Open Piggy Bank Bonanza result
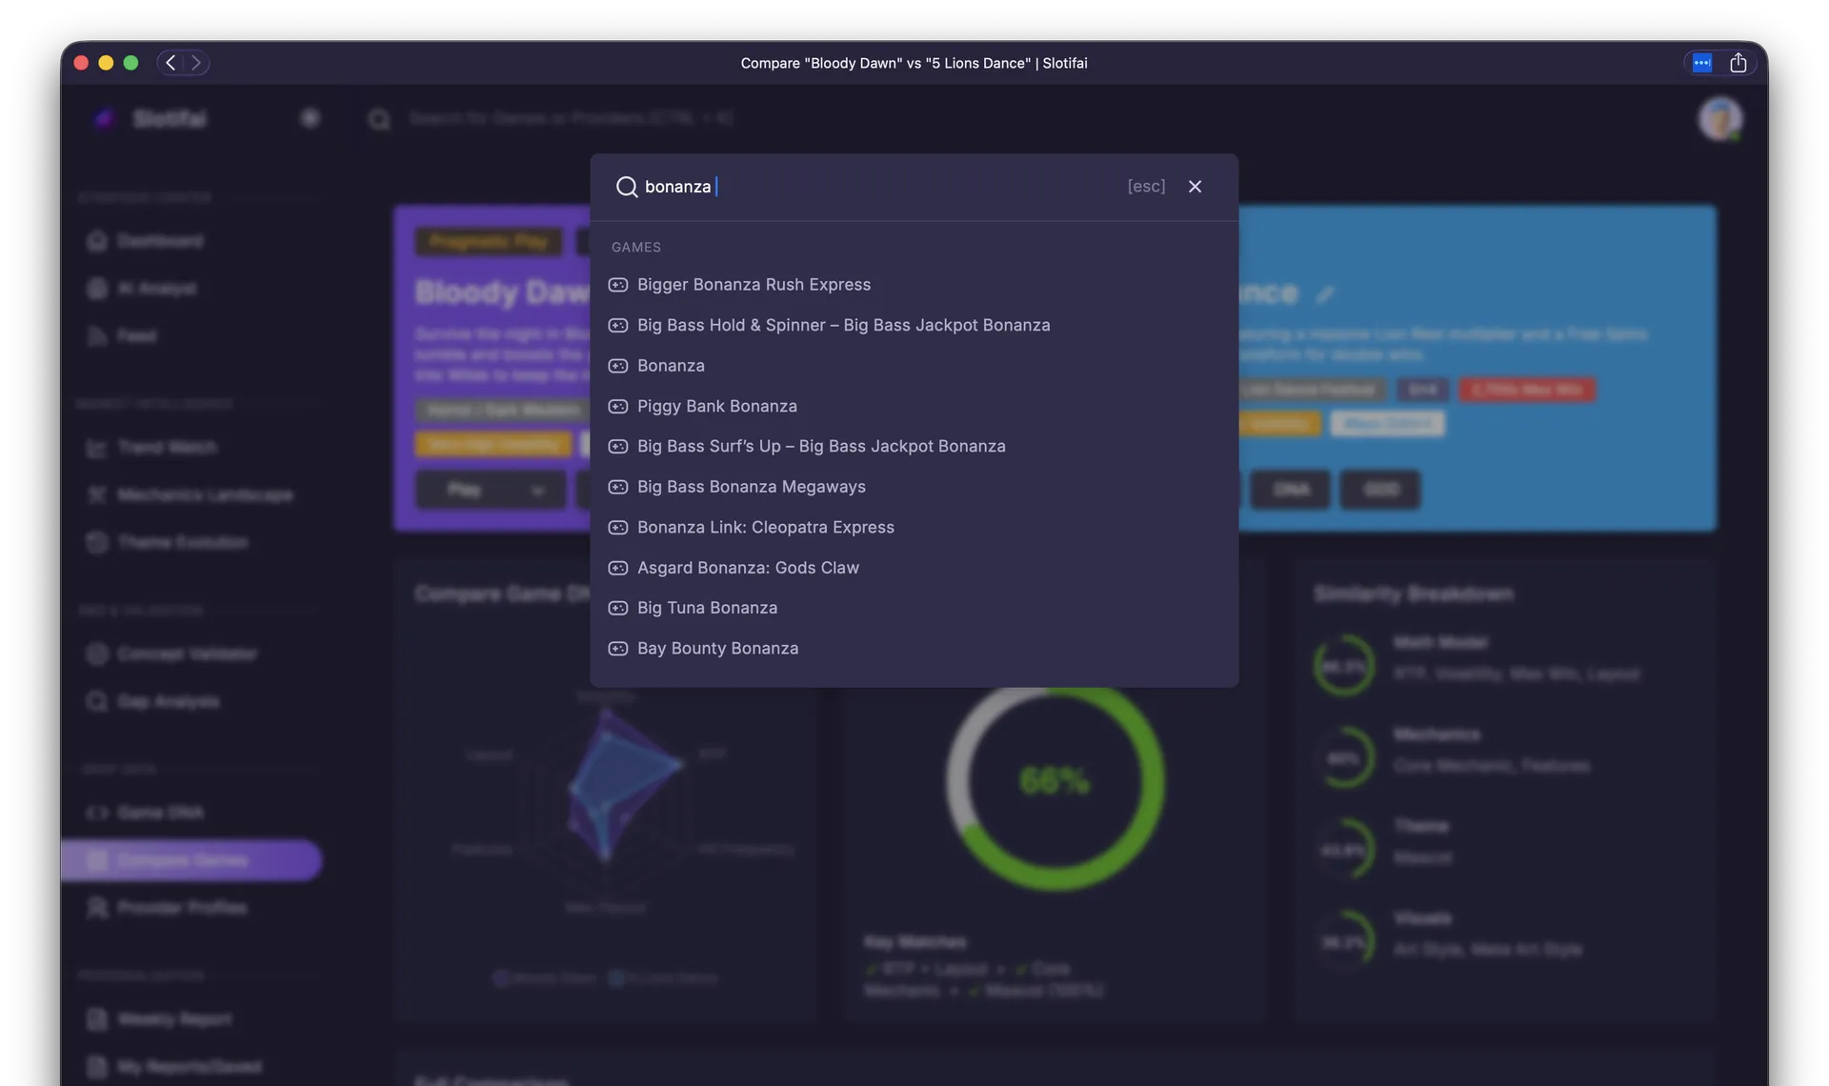This screenshot has height=1086, width=1829. point(716,406)
